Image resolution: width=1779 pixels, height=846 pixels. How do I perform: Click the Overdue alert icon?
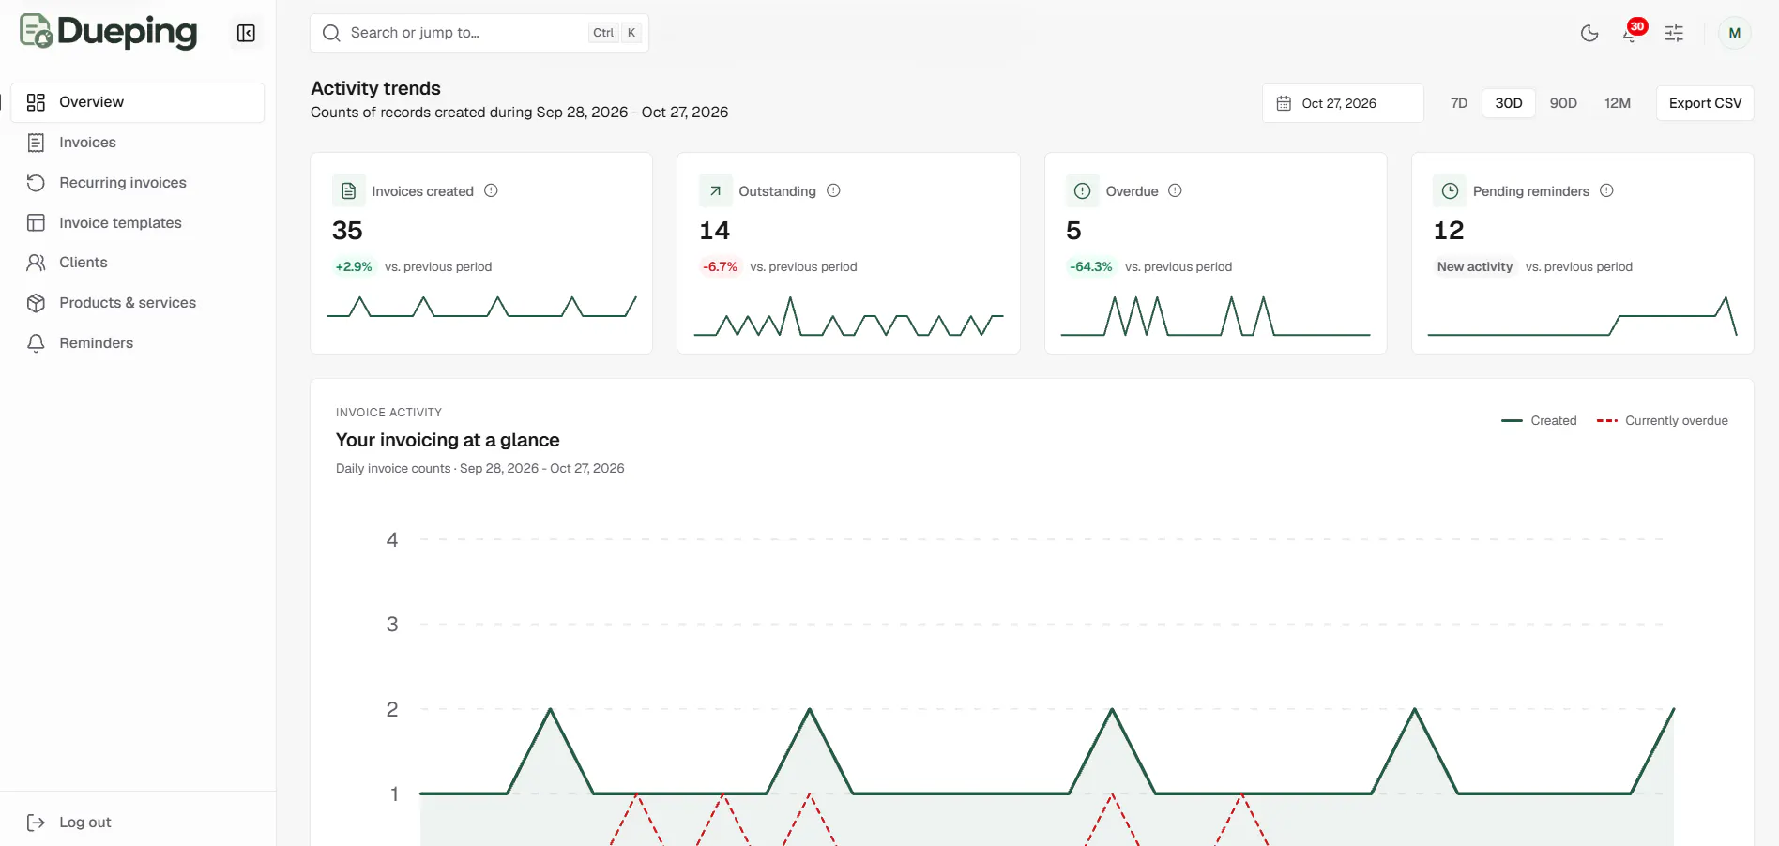(x=1082, y=191)
